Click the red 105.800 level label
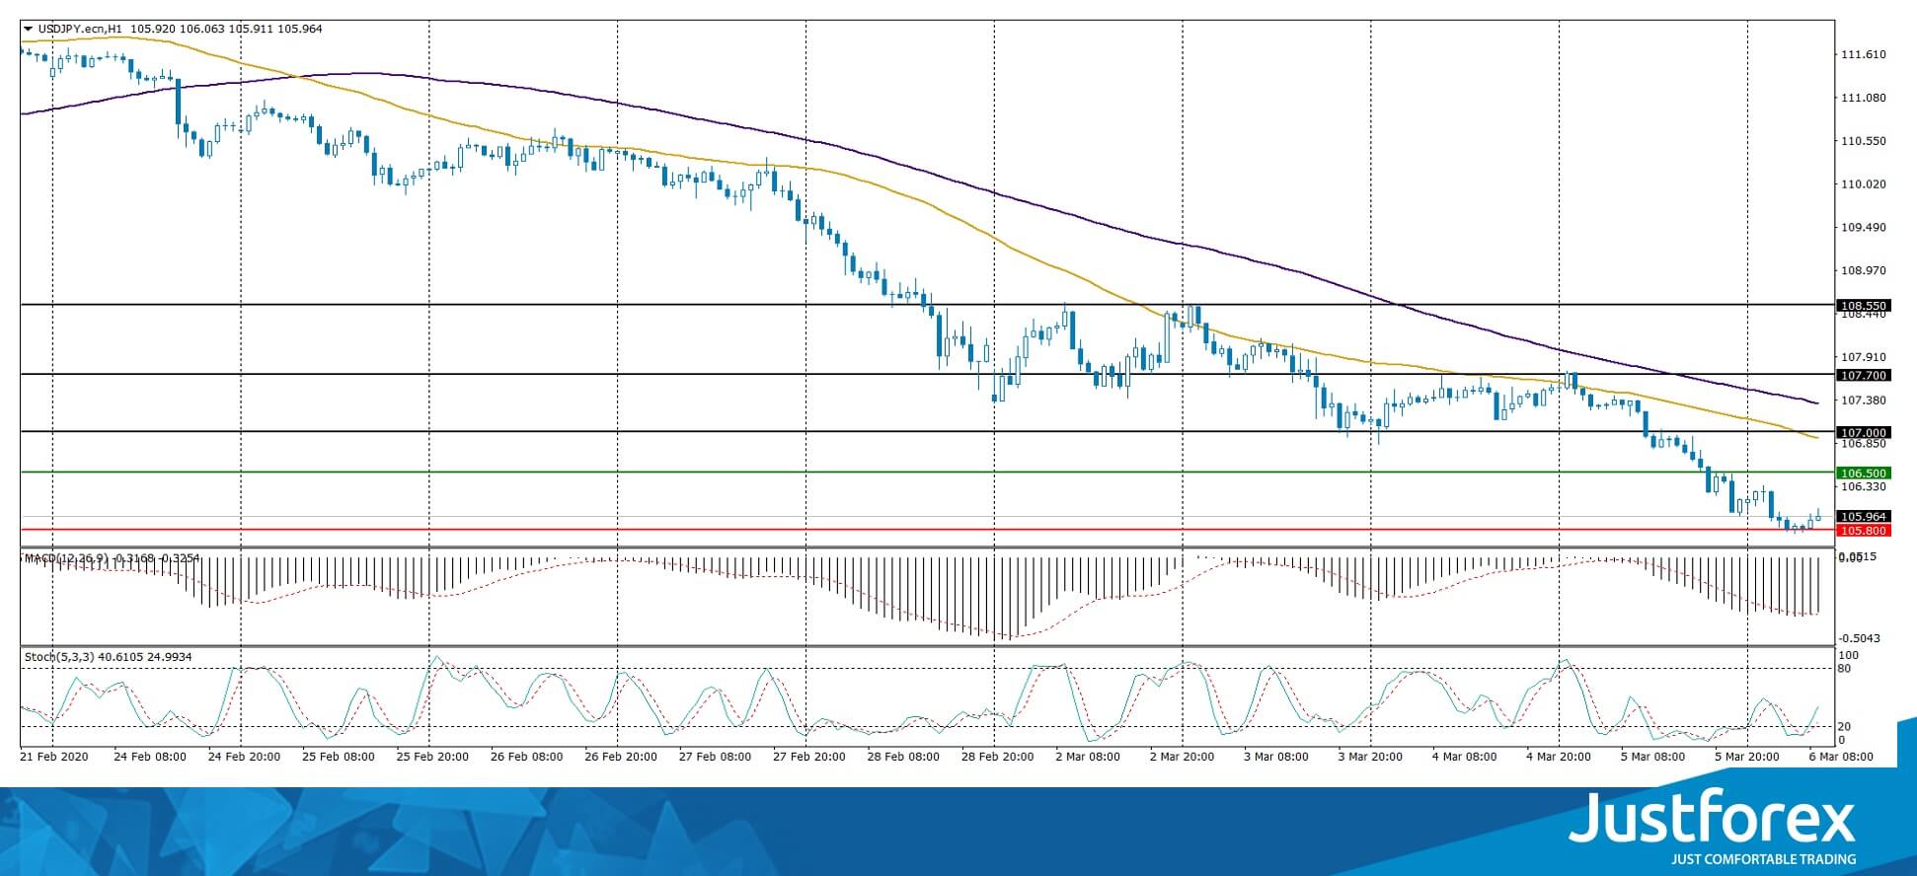The width and height of the screenshot is (1917, 876). click(x=1863, y=531)
